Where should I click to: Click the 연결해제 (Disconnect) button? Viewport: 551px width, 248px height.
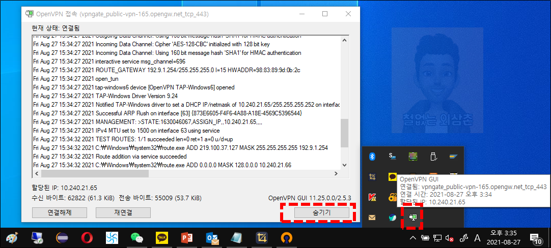pyautogui.click(x=60, y=212)
